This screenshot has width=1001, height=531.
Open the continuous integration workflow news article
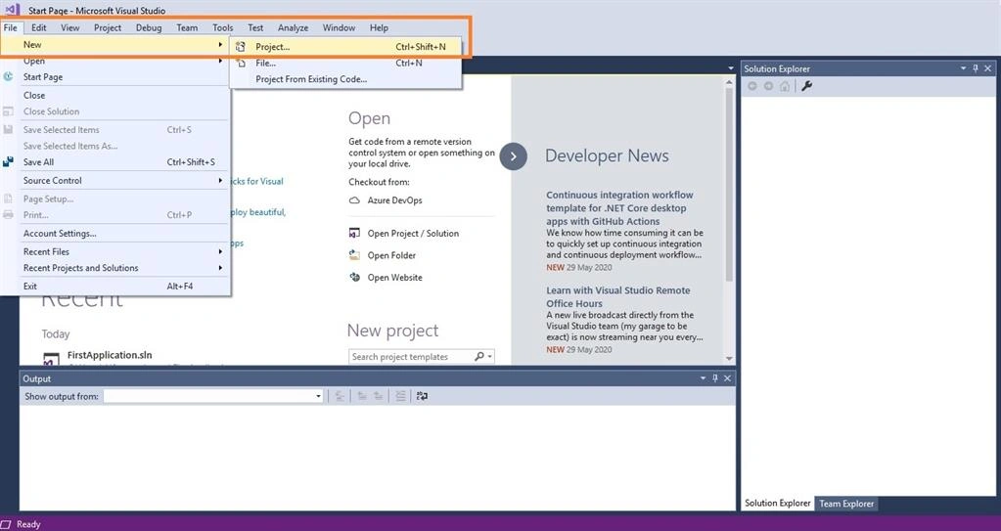click(x=619, y=208)
